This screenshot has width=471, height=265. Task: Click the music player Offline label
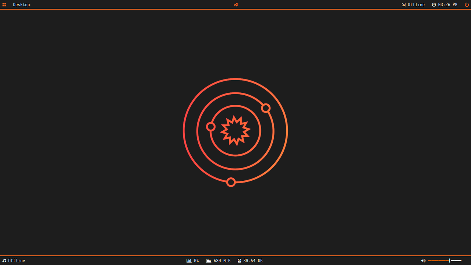point(17,261)
